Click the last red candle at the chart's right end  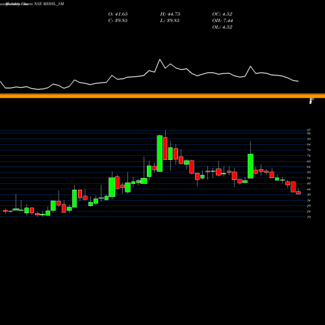(298, 192)
